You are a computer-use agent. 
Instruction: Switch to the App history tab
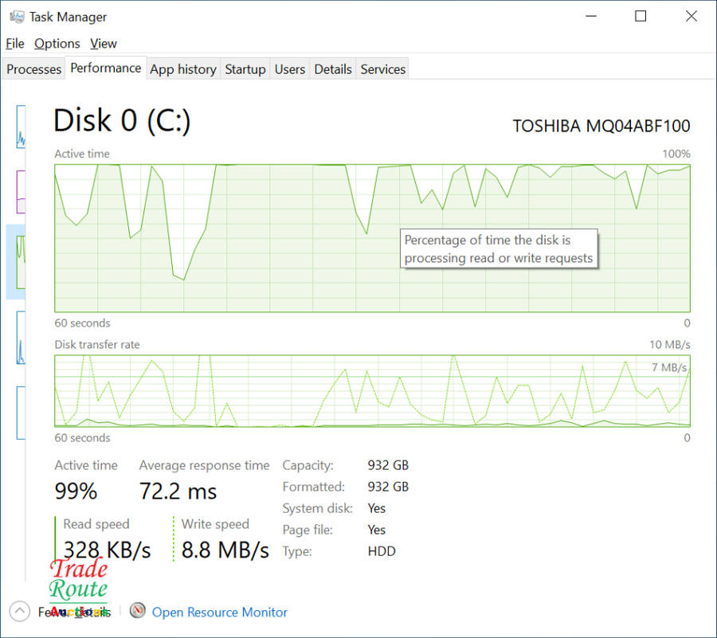click(x=183, y=69)
